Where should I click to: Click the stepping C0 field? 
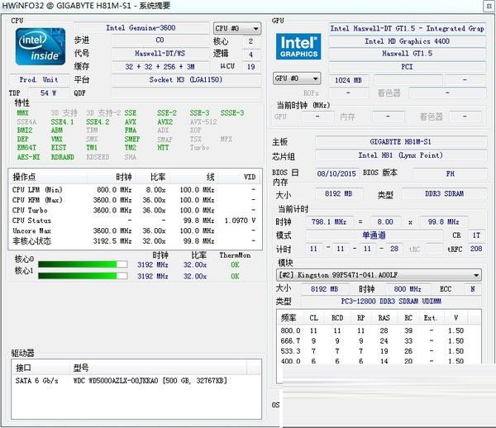[160, 40]
